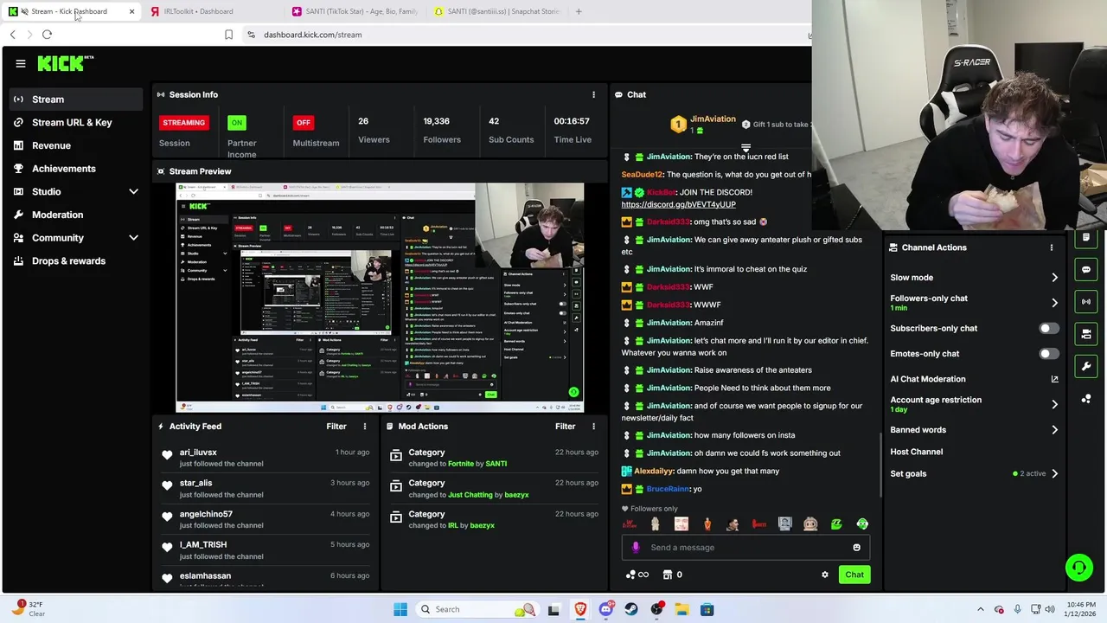Viewport: 1107px width, 623px height.
Task: Open File Explorer from the taskbar
Action: click(x=681, y=609)
